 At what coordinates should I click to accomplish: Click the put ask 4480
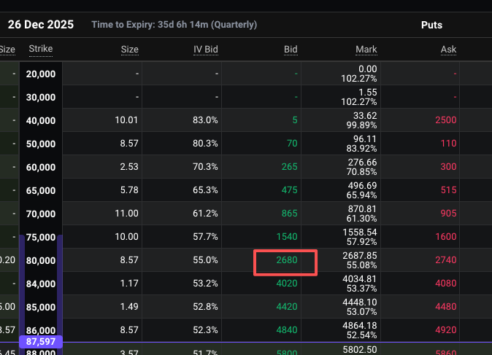click(x=446, y=306)
